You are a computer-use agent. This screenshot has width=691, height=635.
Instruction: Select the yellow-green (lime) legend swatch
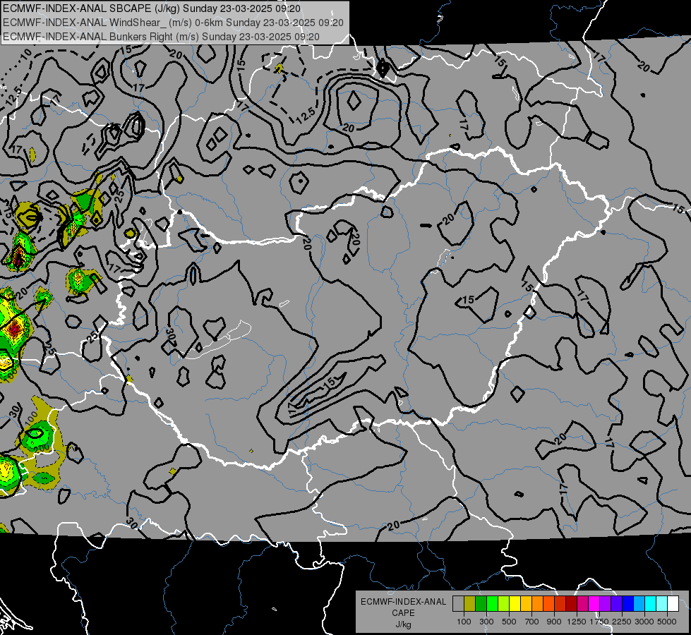pos(504,603)
